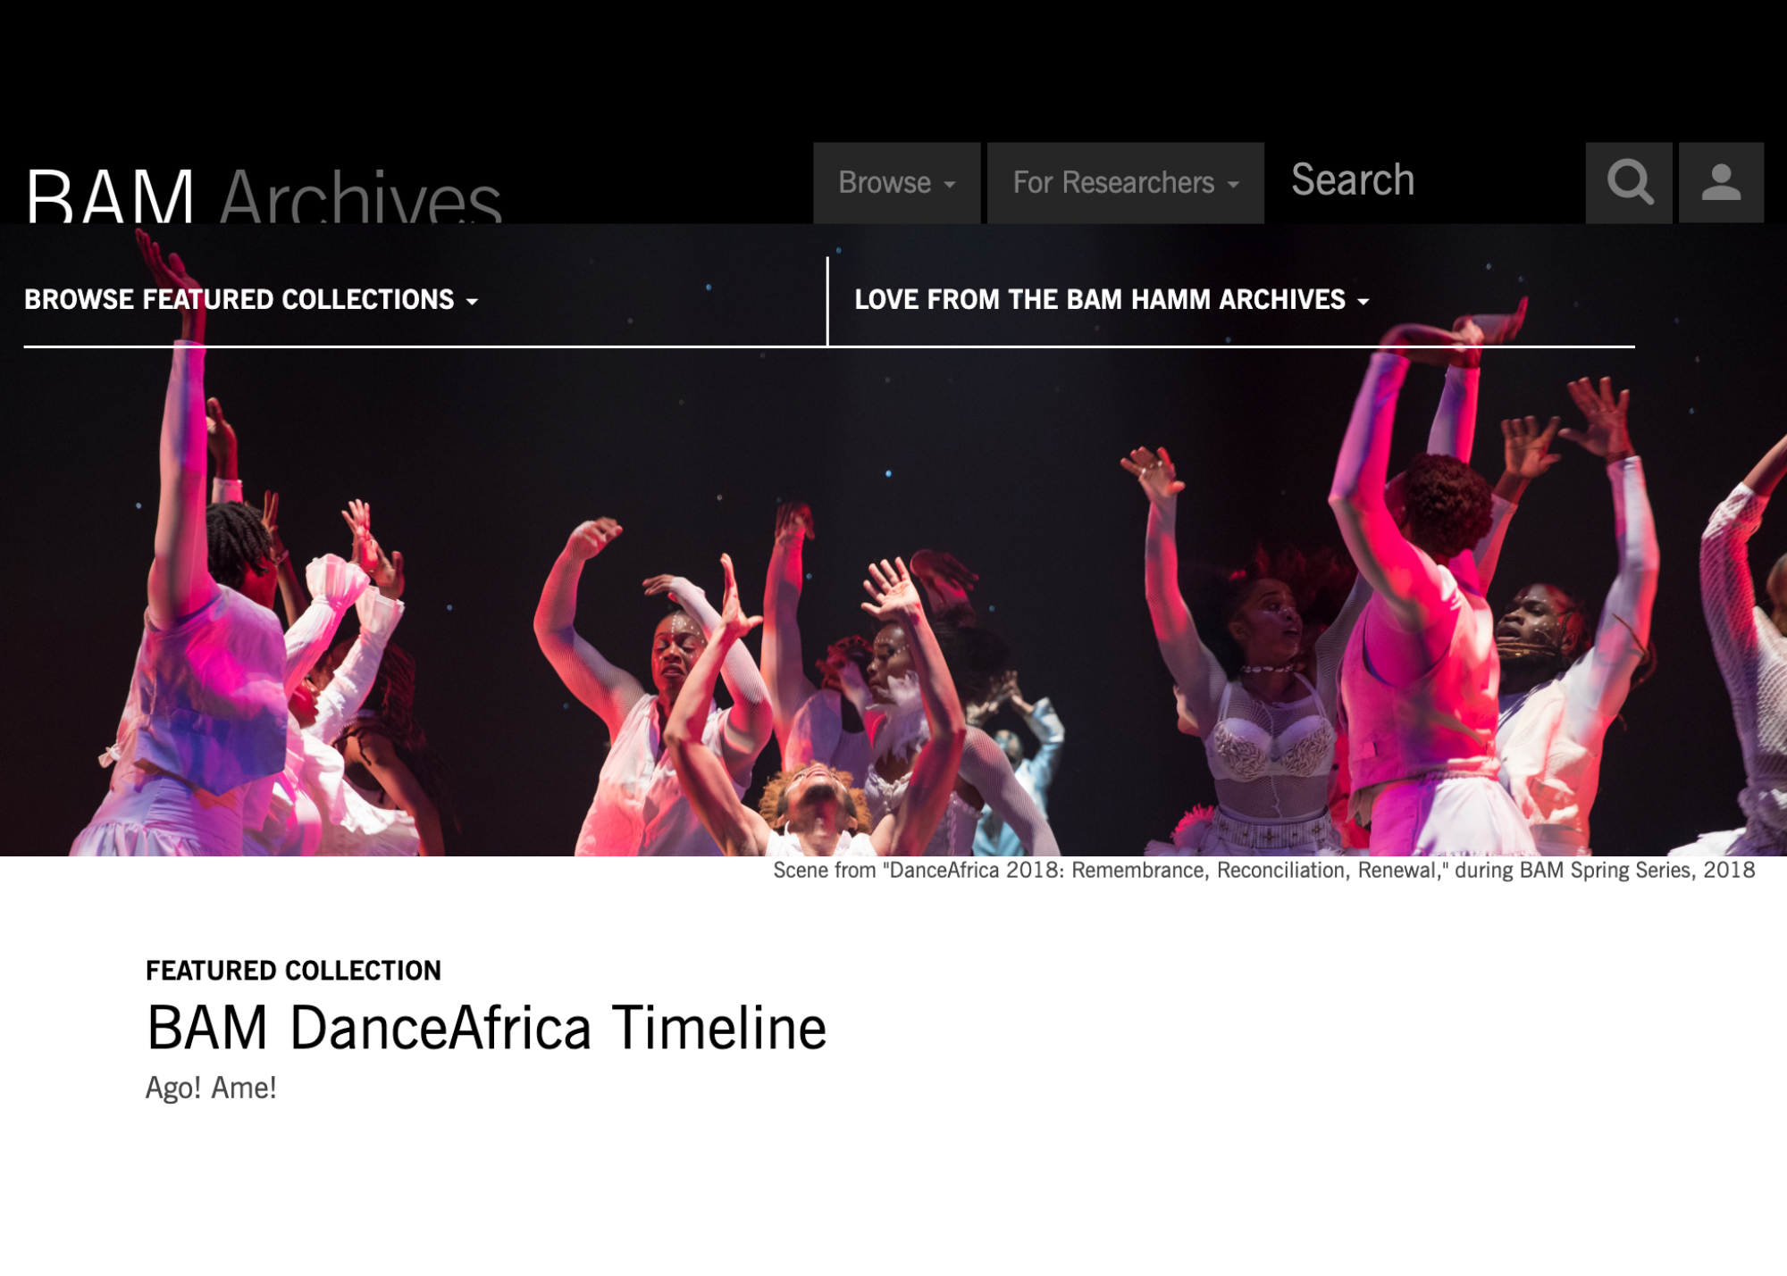Open the For Researchers dropdown menu
This screenshot has height=1276, width=1787.
tap(1125, 182)
